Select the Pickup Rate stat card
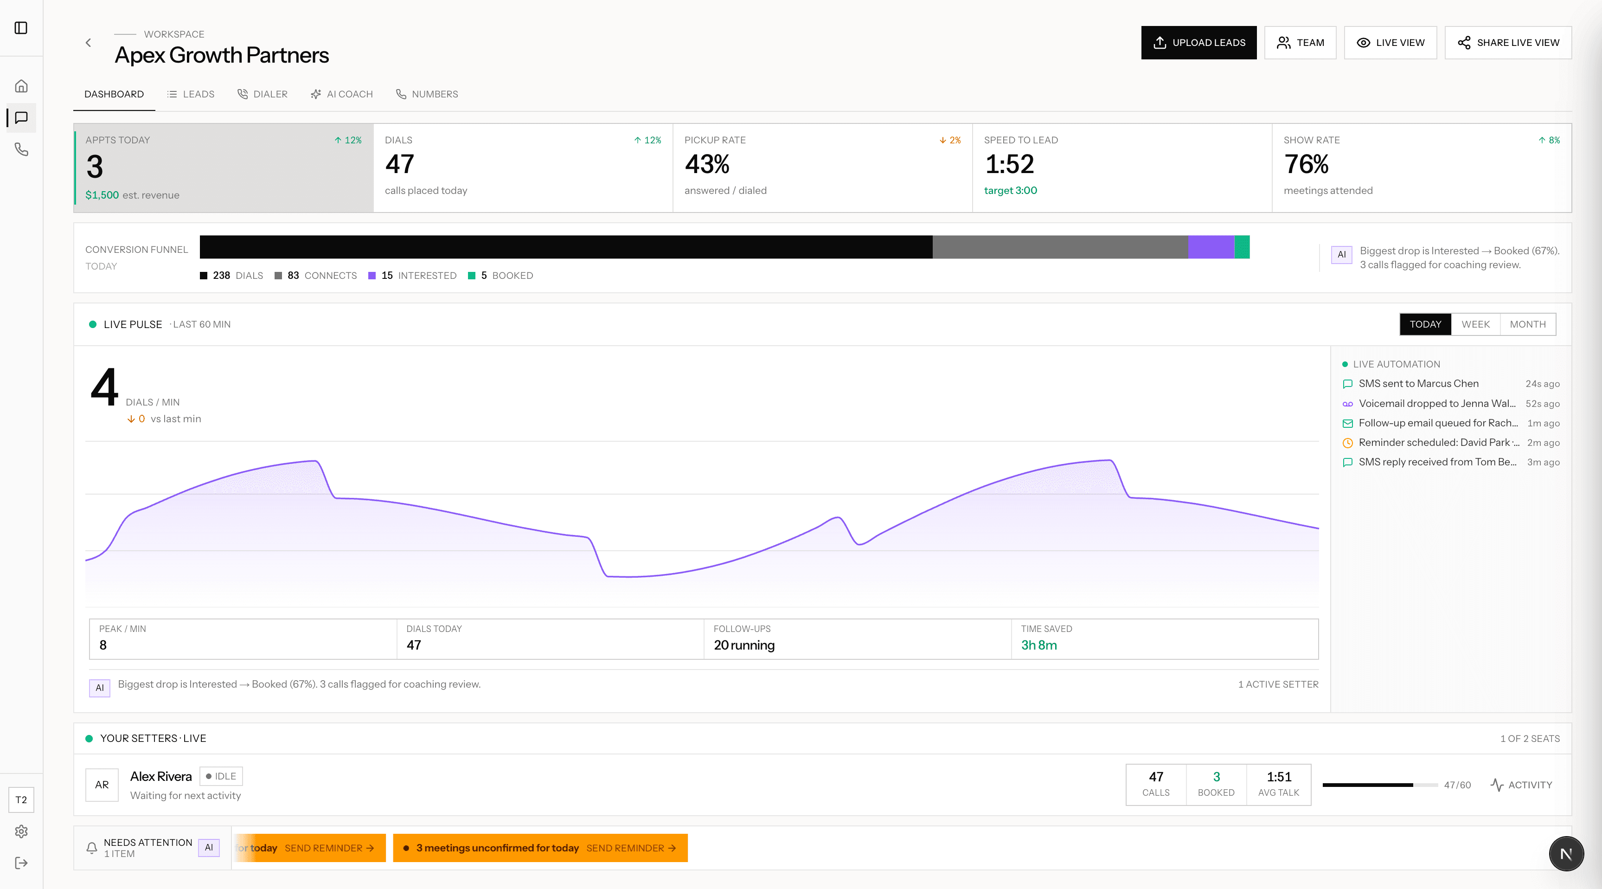The height and width of the screenshot is (889, 1602). click(823, 168)
